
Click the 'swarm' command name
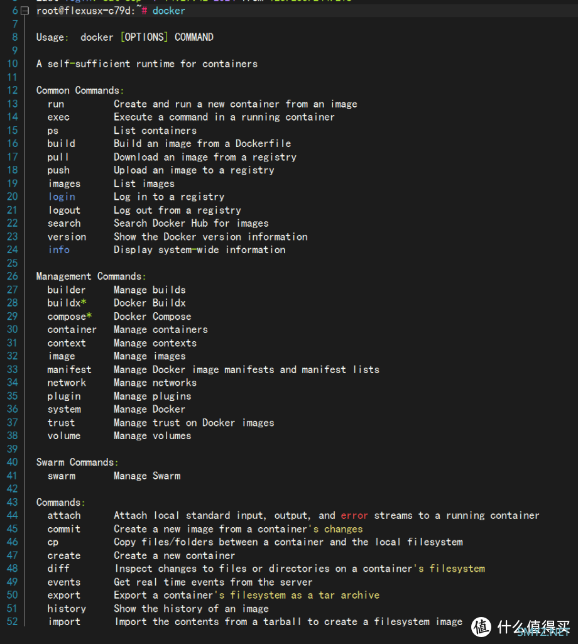[62, 476]
